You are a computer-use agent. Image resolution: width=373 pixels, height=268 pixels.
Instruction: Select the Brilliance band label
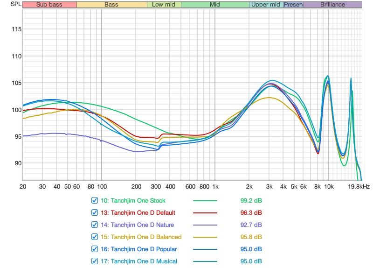pyautogui.click(x=332, y=5)
